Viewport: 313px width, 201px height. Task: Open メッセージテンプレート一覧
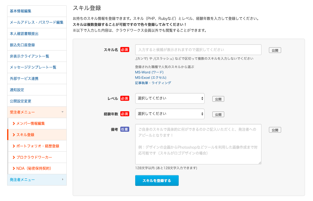point(37,67)
